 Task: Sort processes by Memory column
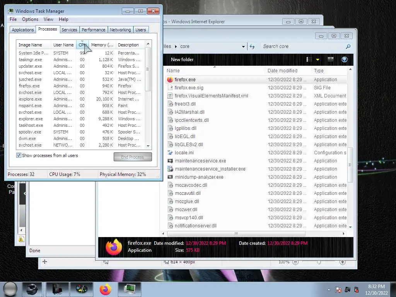point(102,45)
